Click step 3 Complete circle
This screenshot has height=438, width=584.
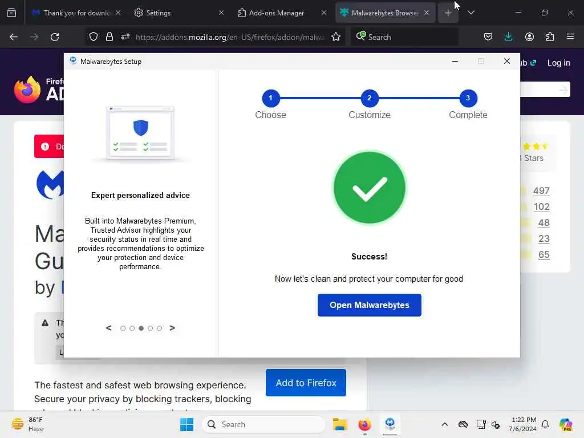pyautogui.click(x=468, y=98)
